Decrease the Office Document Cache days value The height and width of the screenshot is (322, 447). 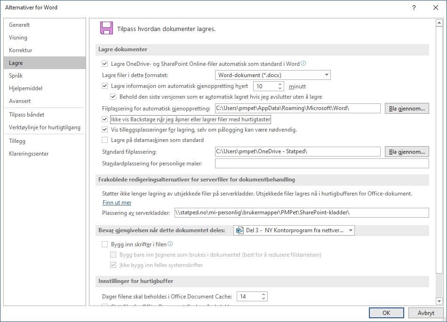pos(263,299)
